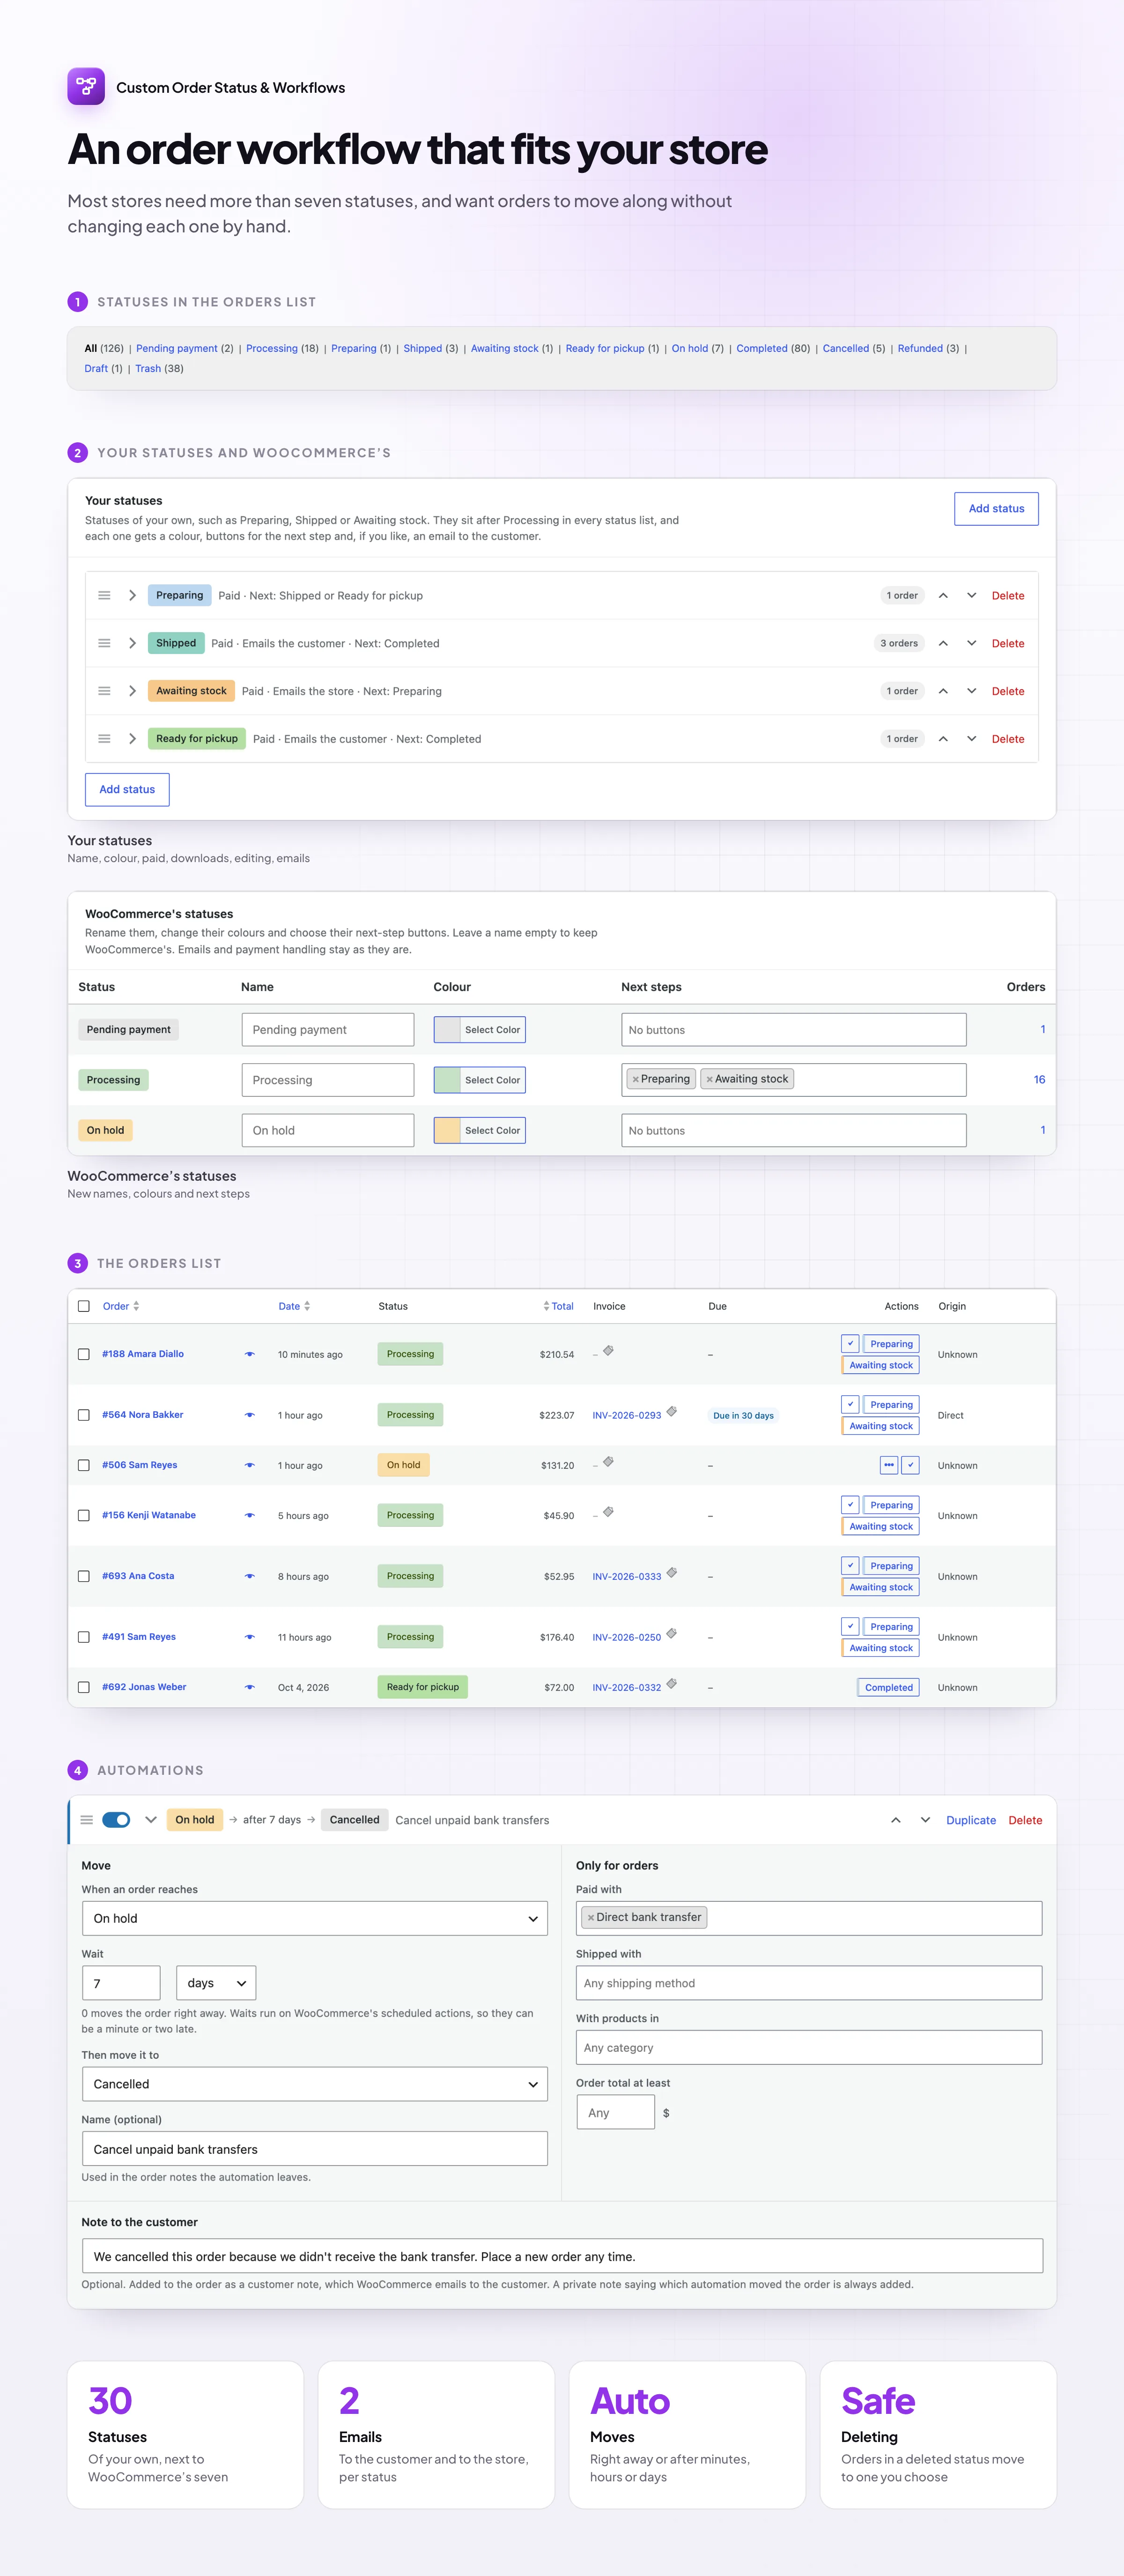Click the top Add status button
The image size is (1124, 2576).
(x=996, y=508)
